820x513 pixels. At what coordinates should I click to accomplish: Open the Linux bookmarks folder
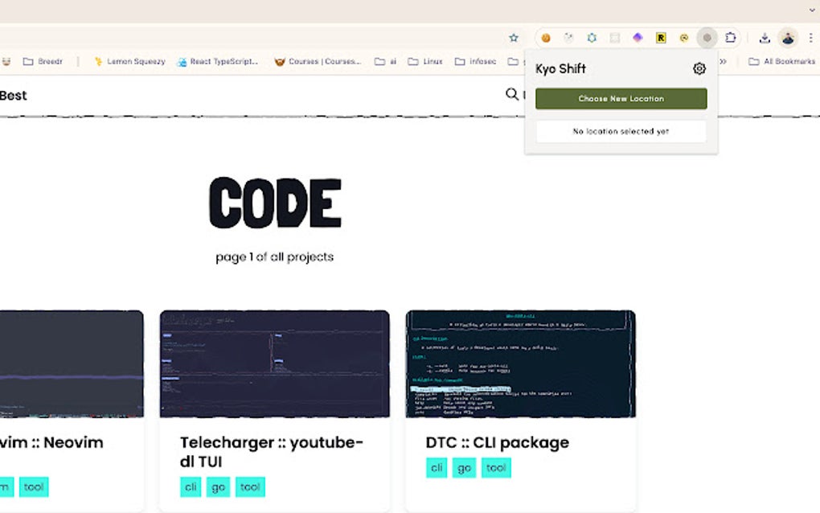426,61
